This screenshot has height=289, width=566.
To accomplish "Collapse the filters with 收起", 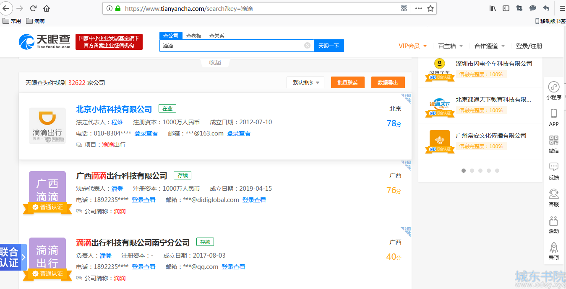I will pyautogui.click(x=215, y=62).
